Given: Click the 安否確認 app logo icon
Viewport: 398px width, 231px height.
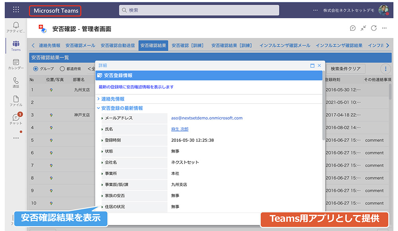Looking at the screenshot, I should pos(43,29).
